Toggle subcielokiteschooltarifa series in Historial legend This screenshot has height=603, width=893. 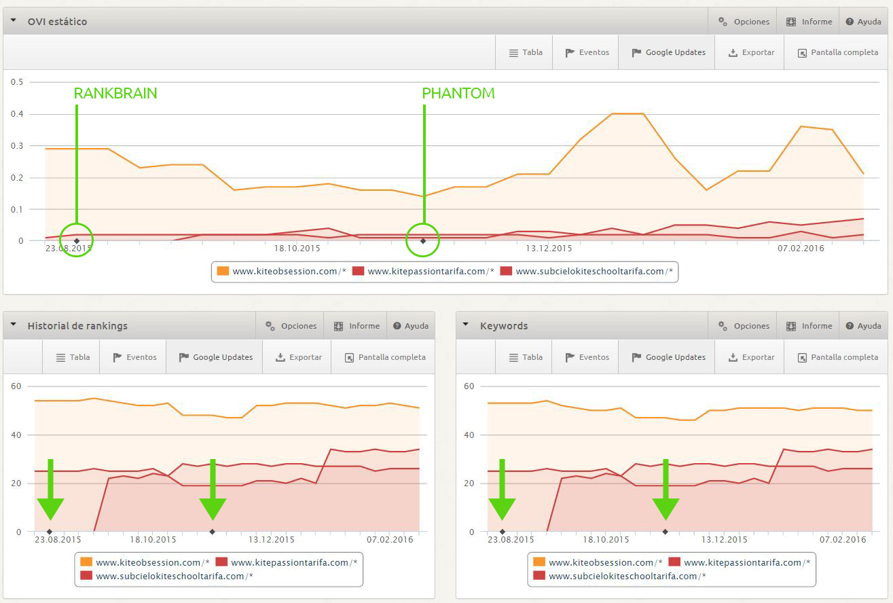coord(175,576)
